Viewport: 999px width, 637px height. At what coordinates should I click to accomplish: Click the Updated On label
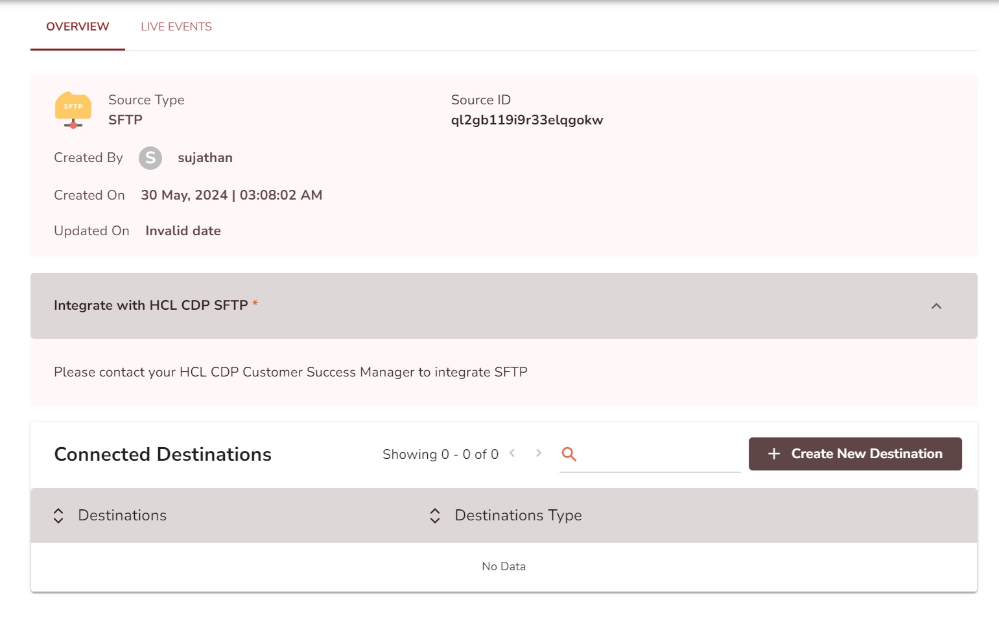[x=91, y=231]
